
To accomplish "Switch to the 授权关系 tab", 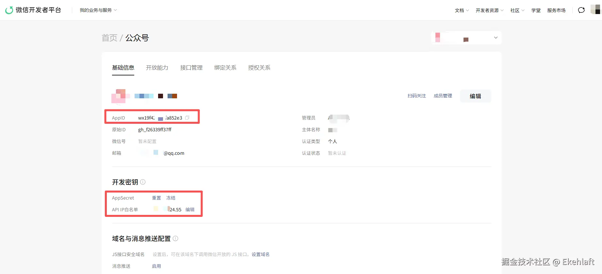I will point(259,68).
